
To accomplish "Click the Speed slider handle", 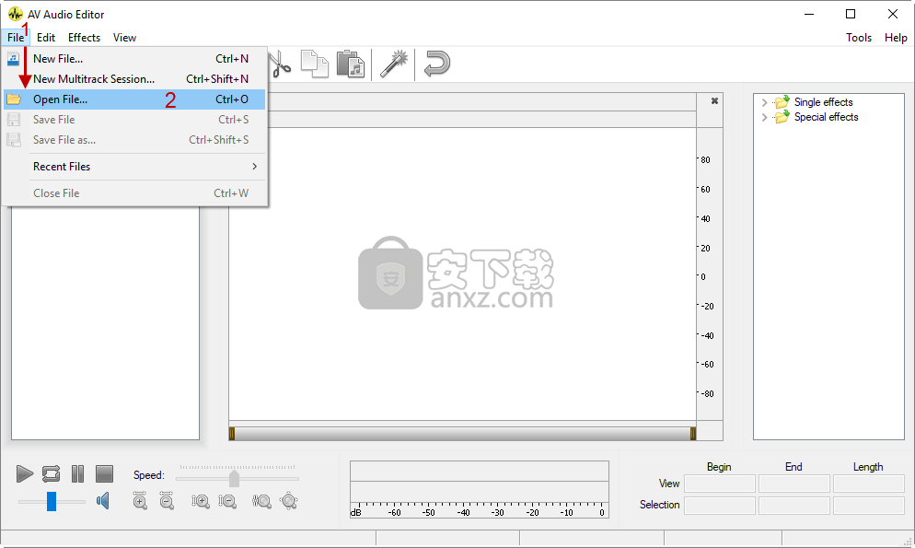I will click(x=234, y=479).
